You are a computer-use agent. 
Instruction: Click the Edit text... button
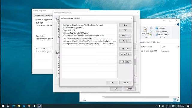click(125, 62)
